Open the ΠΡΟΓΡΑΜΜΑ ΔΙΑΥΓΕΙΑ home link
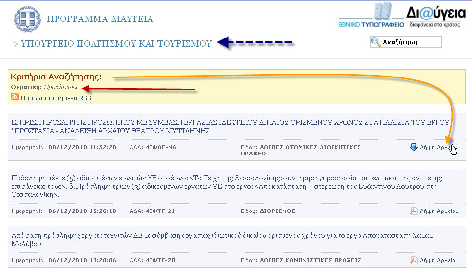The height and width of the screenshot is (269, 472). click(100, 19)
